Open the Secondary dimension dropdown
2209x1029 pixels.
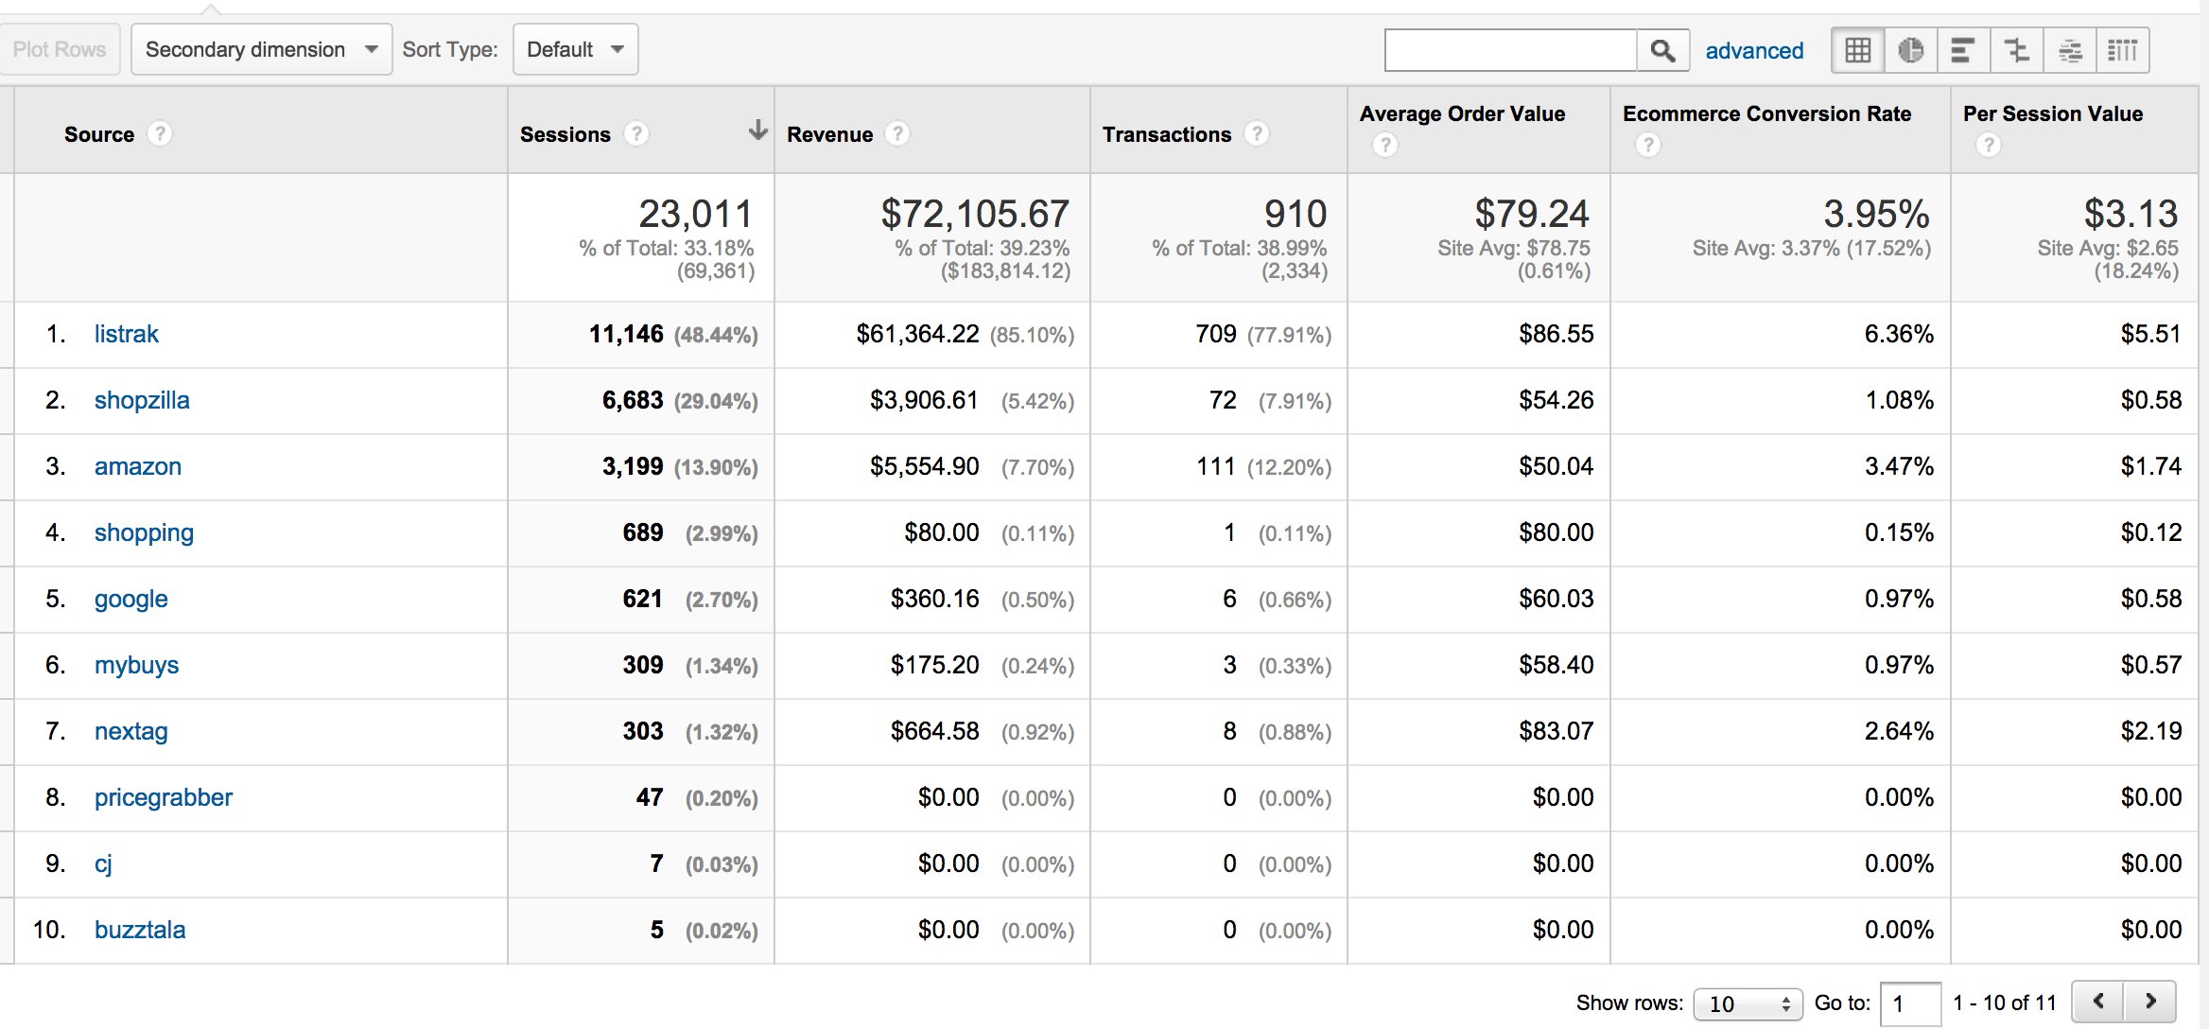(261, 49)
